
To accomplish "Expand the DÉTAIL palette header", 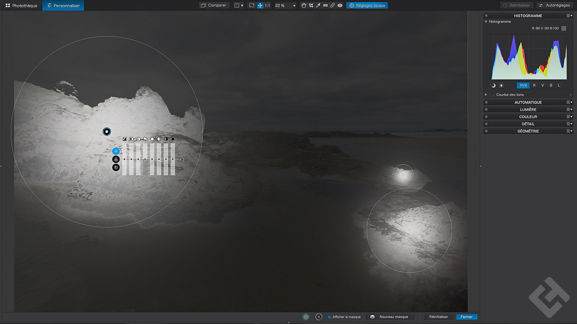I will [528, 124].
